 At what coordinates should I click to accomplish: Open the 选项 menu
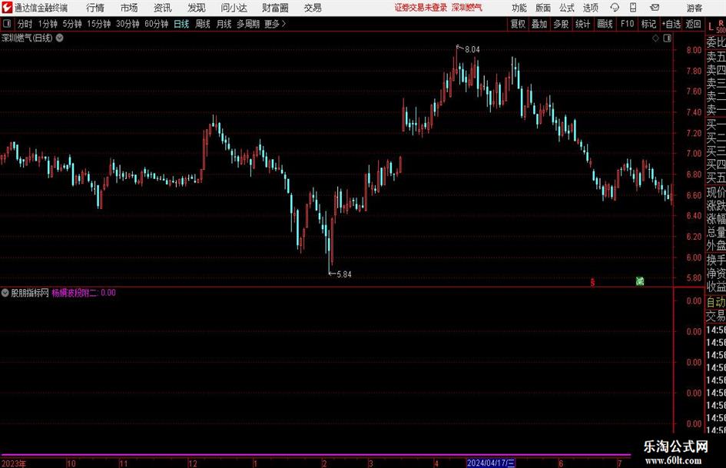pyautogui.click(x=590, y=8)
